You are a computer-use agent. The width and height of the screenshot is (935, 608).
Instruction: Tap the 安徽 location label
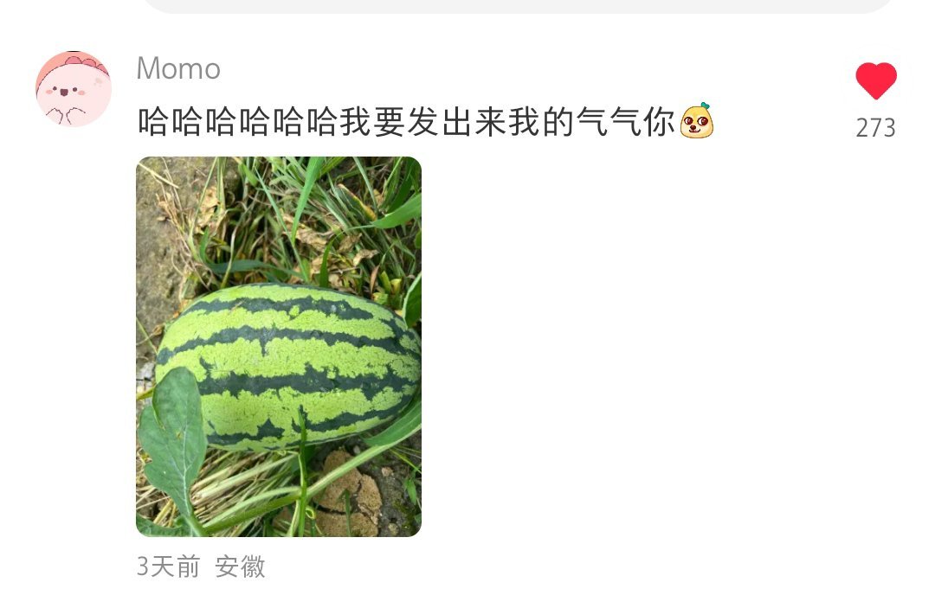pyautogui.click(x=240, y=566)
